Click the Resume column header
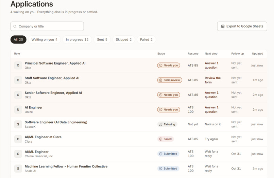 [193, 54]
